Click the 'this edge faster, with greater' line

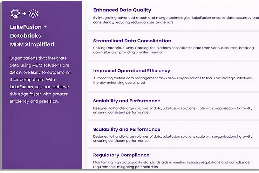pyautogui.click(x=39, y=94)
